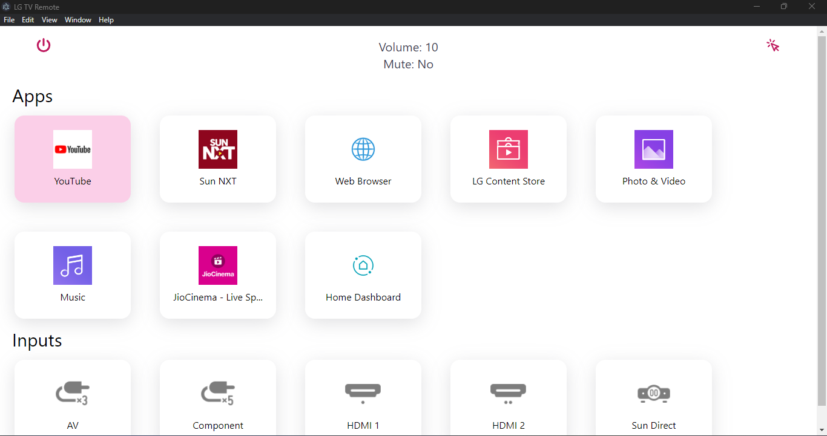
Task: Launch the Music app icon
Action: (x=73, y=265)
